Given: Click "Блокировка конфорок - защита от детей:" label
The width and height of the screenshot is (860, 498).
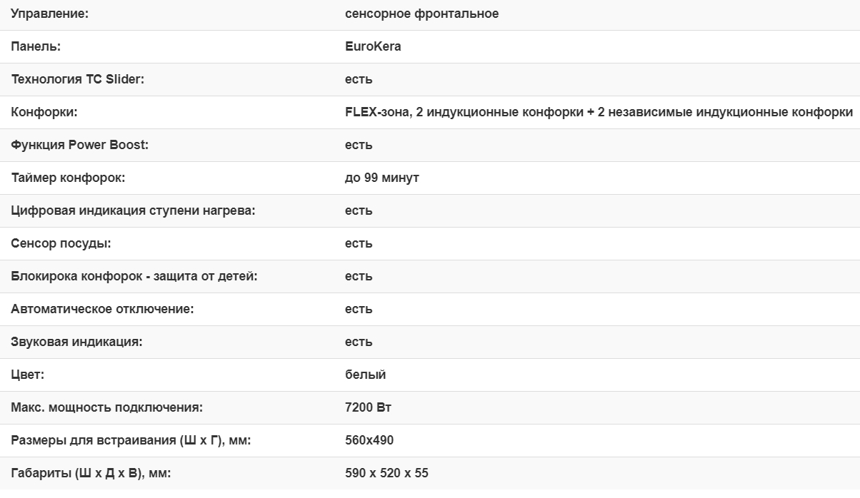Looking at the screenshot, I should tap(134, 276).
